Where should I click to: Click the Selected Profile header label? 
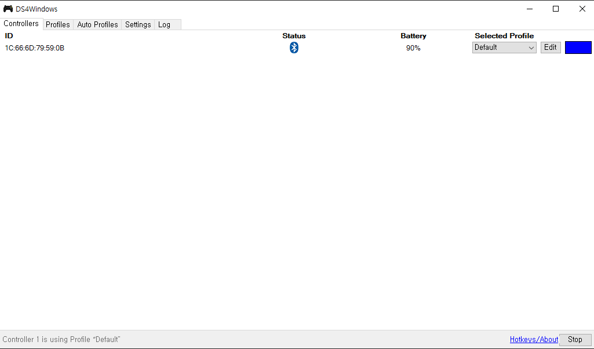(504, 36)
